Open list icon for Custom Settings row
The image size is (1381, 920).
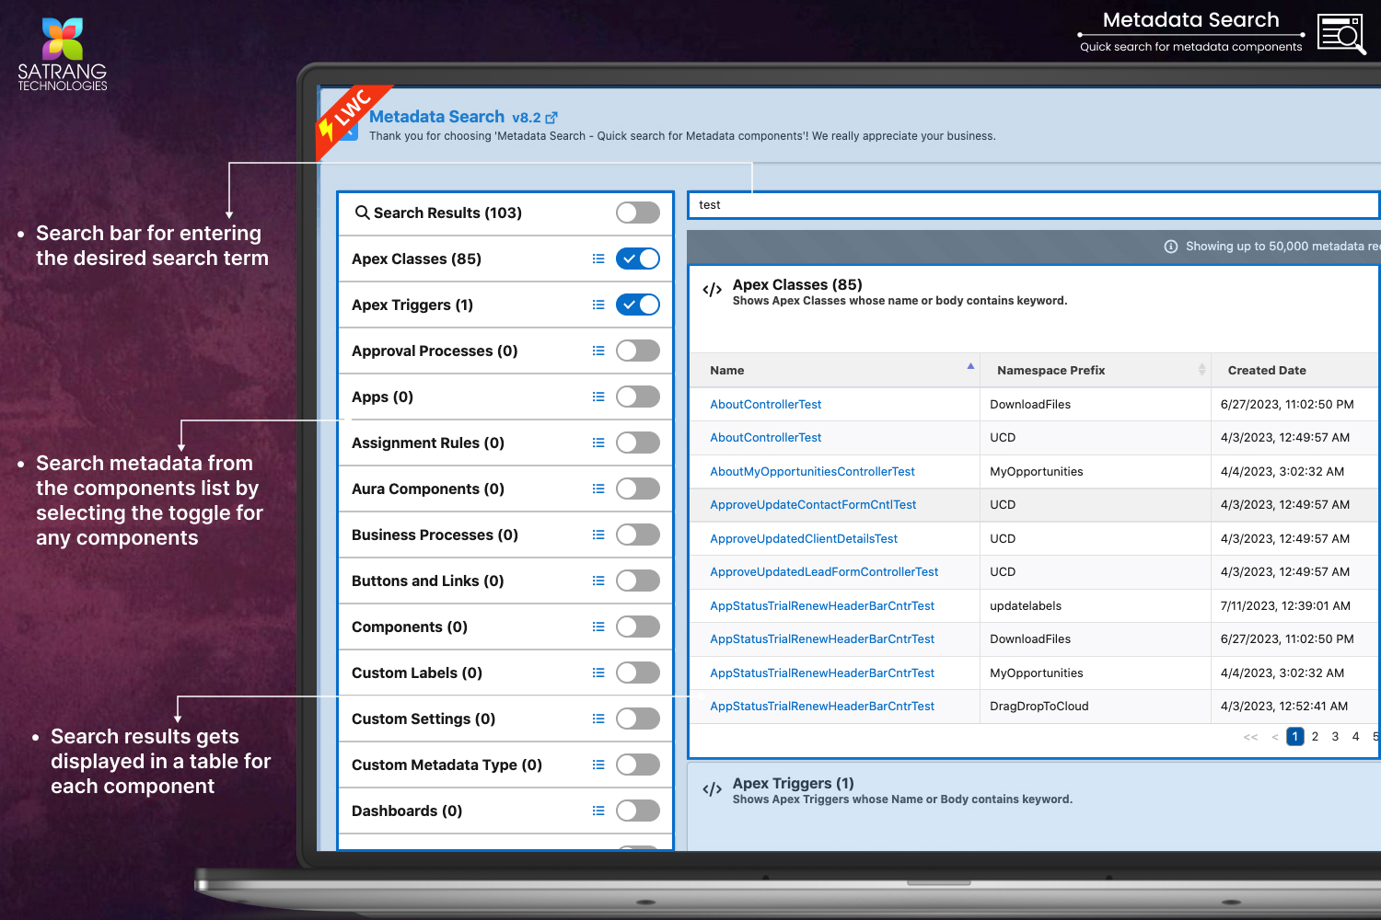(x=598, y=719)
